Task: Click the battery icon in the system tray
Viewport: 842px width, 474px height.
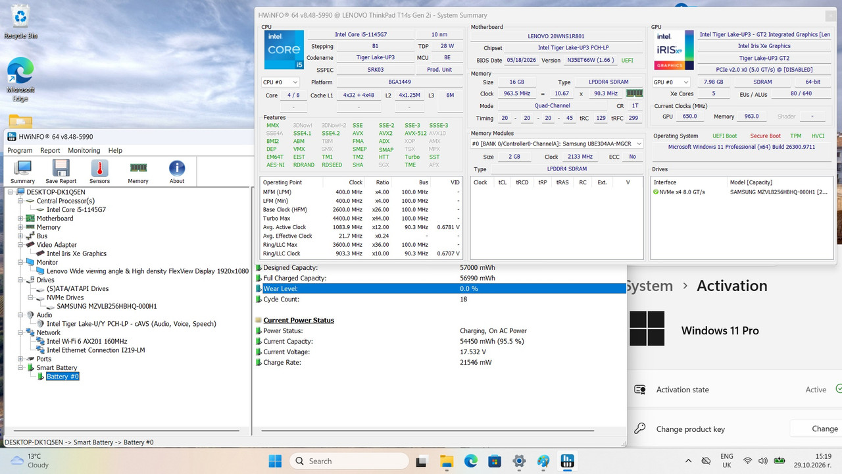Action: [x=780, y=461]
